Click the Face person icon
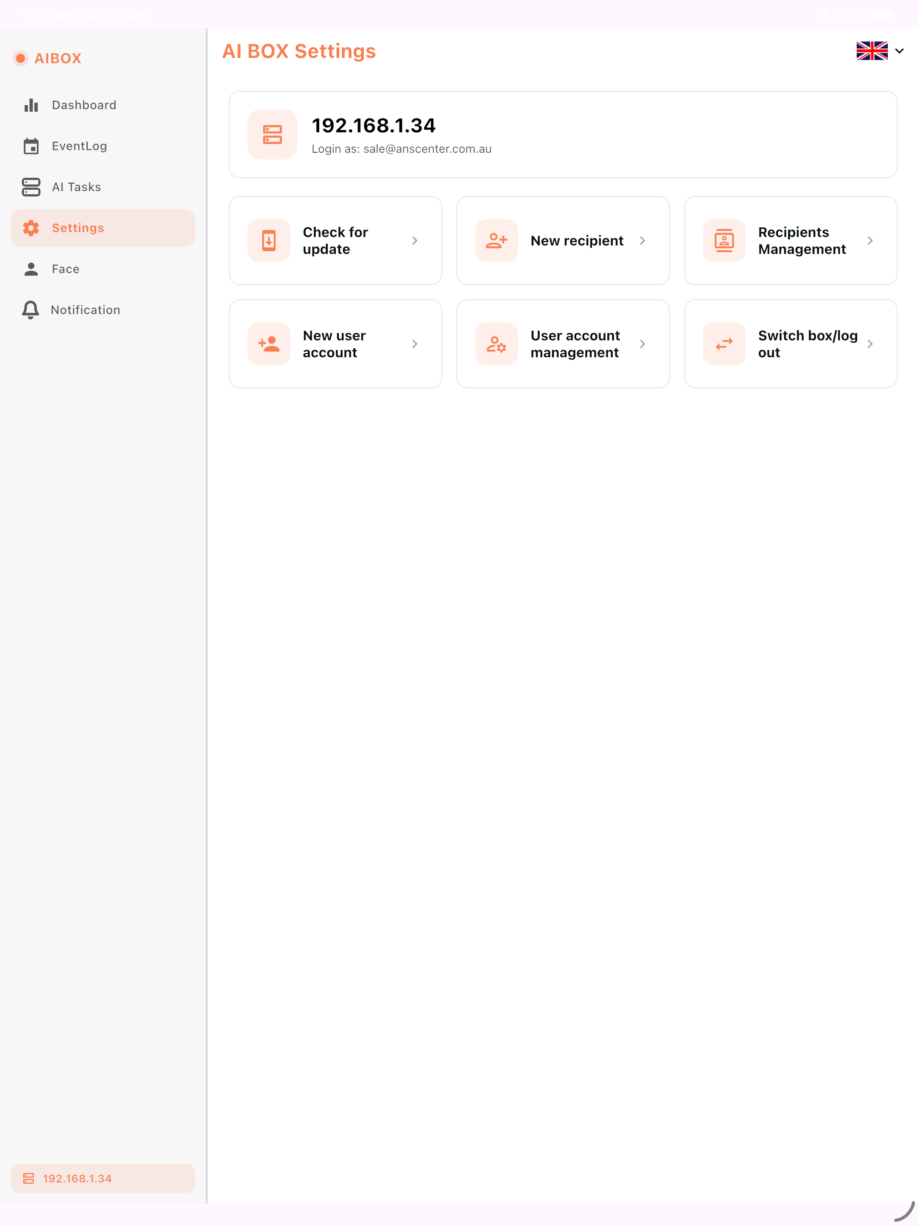Image resolution: width=919 pixels, height=1226 pixels. click(31, 269)
